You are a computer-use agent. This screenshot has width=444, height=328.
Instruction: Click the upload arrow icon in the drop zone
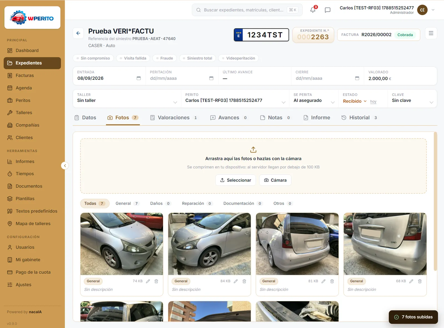pos(253,150)
